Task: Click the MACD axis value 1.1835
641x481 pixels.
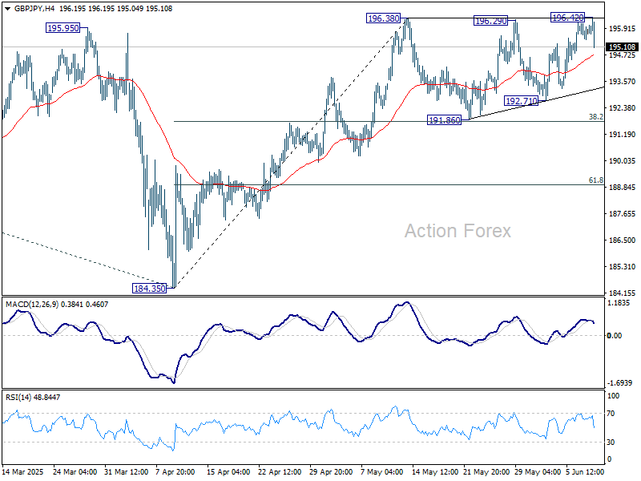Action: point(620,303)
